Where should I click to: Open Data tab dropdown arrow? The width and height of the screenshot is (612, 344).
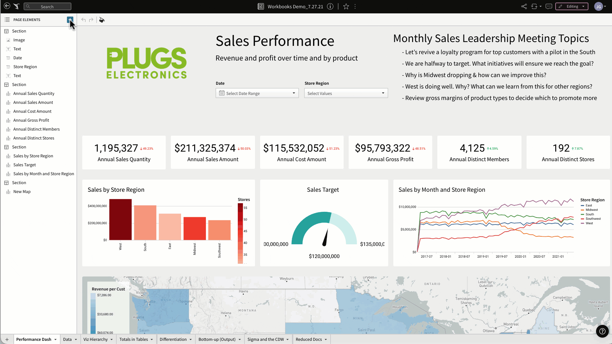point(76,340)
